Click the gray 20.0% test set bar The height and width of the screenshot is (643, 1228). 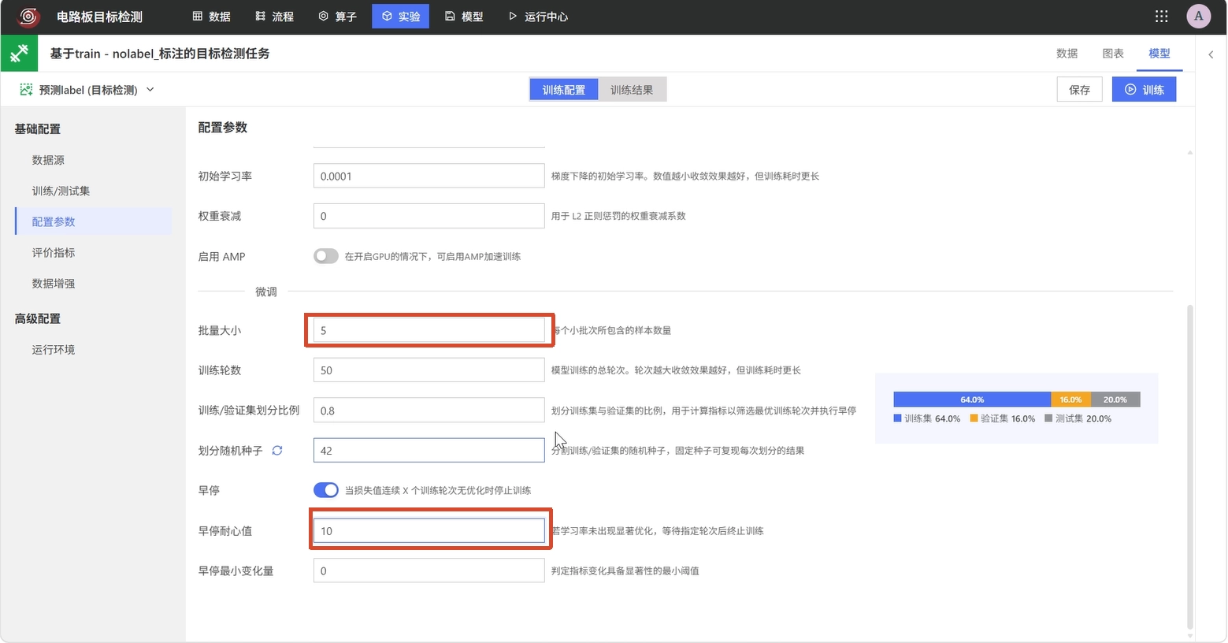pos(1115,400)
